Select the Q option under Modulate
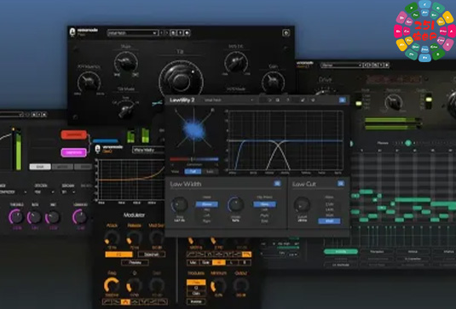This screenshot has width=456, height=309. click(196, 288)
